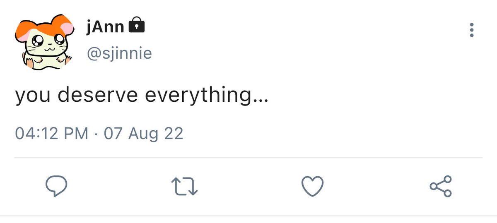Click the 04:12 PM timestamp
The height and width of the screenshot is (223, 497).
pos(52,134)
